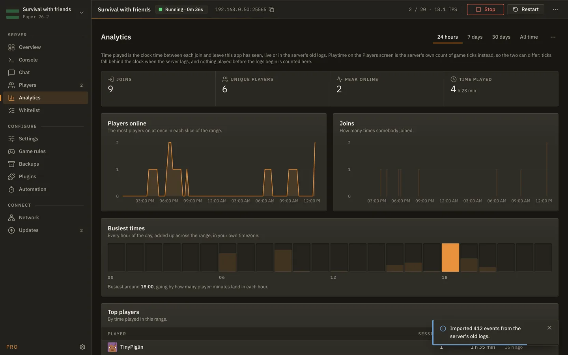Open the Automation page
This screenshot has width=568, height=355.
tap(45, 189)
